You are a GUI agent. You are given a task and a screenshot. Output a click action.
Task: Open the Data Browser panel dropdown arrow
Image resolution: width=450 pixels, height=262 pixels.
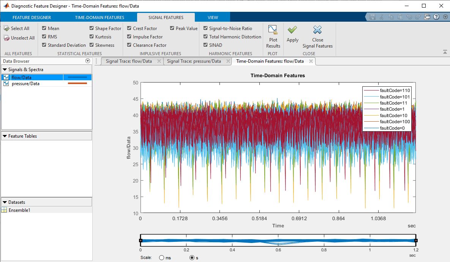click(88, 61)
